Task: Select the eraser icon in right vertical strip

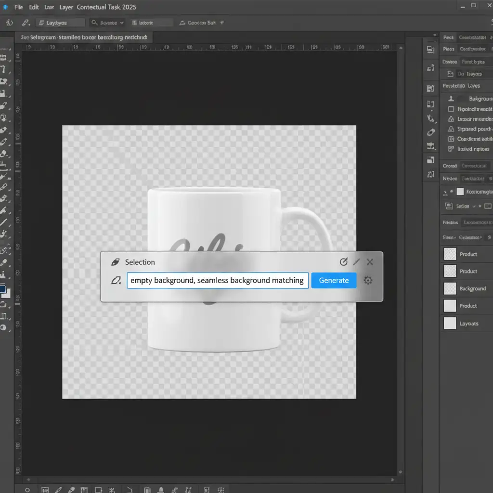Action: pos(430,132)
